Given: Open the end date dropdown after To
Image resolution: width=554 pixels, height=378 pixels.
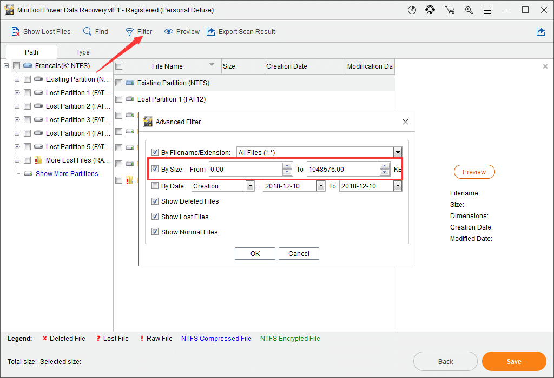Looking at the screenshot, I should tap(398, 186).
